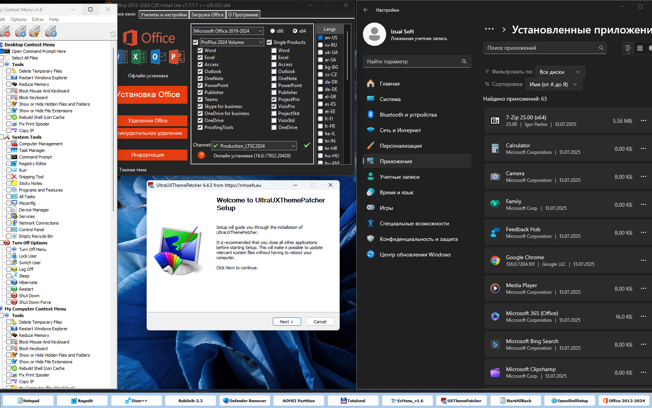
Task: Open Dism++ in the launcher bar
Action: (136, 401)
